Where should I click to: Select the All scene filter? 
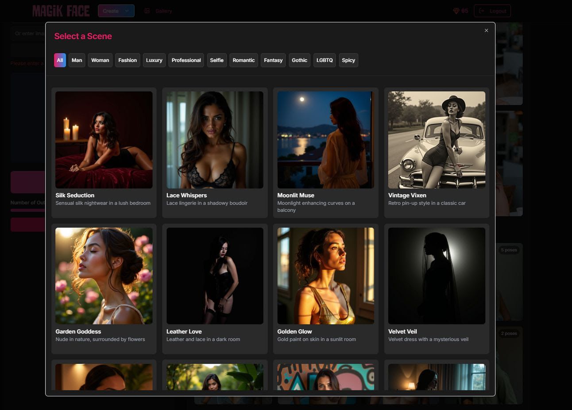(x=60, y=60)
